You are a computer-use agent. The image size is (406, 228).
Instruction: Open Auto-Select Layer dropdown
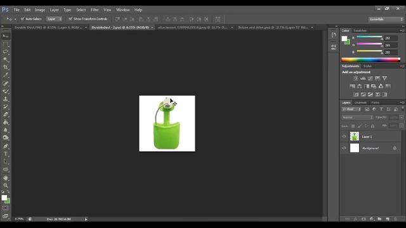click(54, 19)
